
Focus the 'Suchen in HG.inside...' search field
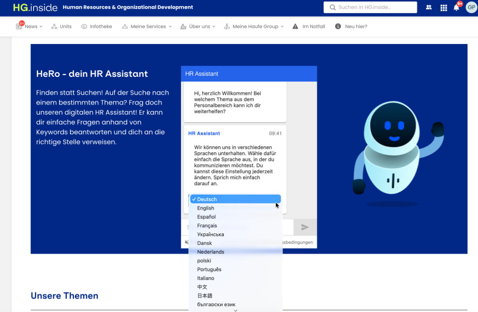tap(370, 7)
